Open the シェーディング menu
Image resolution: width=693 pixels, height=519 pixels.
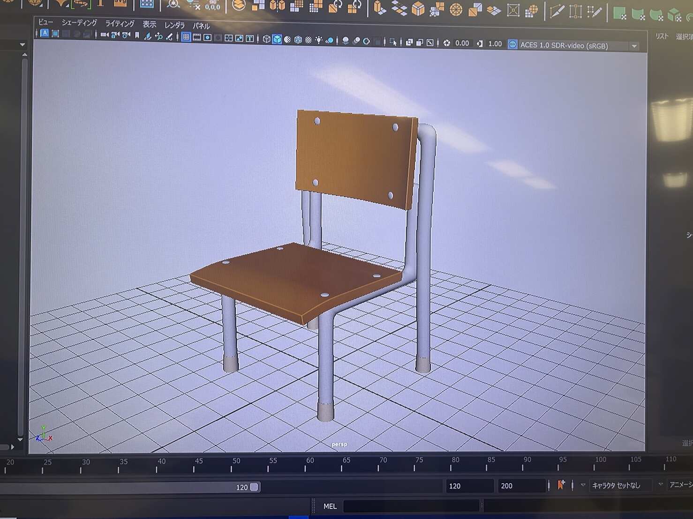79,22
